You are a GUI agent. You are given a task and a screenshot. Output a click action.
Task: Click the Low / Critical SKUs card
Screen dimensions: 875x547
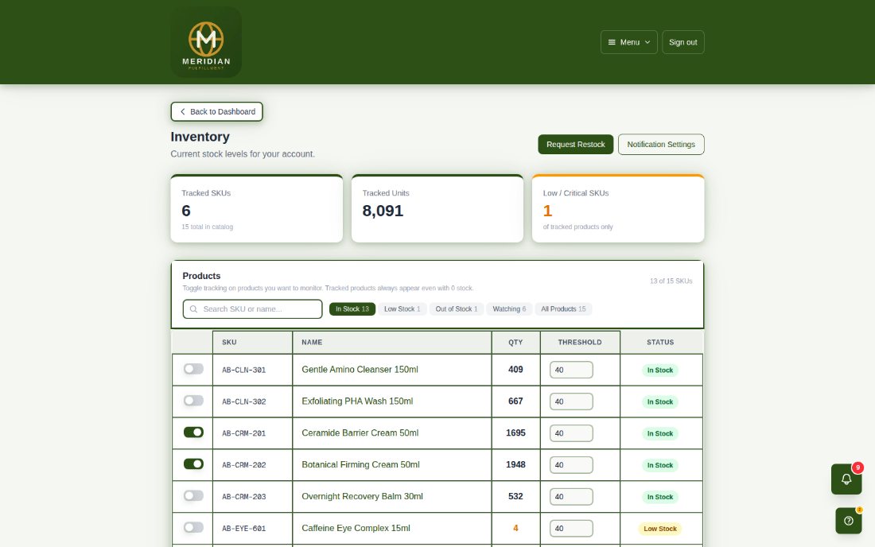pyautogui.click(x=618, y=208)
